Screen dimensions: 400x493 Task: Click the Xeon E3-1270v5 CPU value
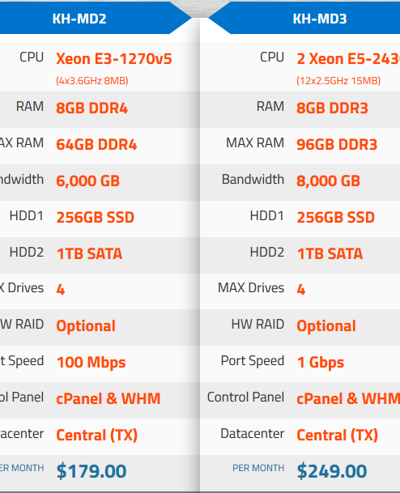coord(114,59)
